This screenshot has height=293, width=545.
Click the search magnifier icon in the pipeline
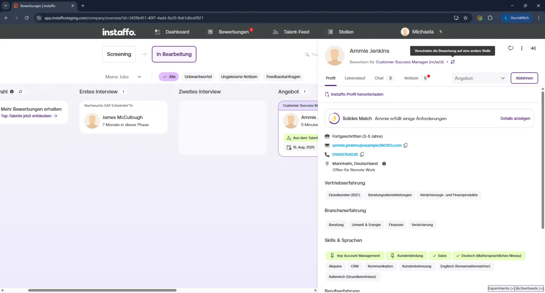point(307,55)
